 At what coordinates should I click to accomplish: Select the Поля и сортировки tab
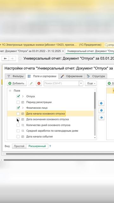coord(42,76)
